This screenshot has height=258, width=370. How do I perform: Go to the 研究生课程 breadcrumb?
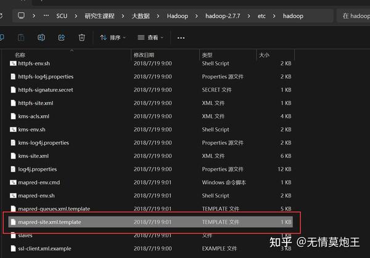(99, 16)
